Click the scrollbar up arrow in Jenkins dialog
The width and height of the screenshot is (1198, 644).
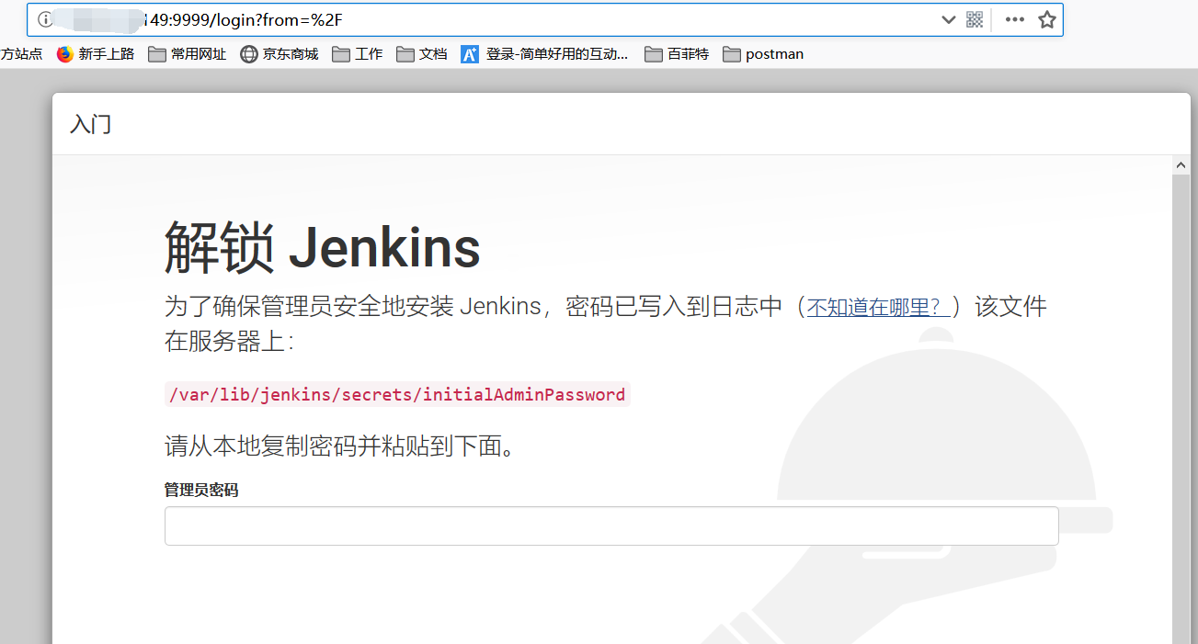[1181, 165]
